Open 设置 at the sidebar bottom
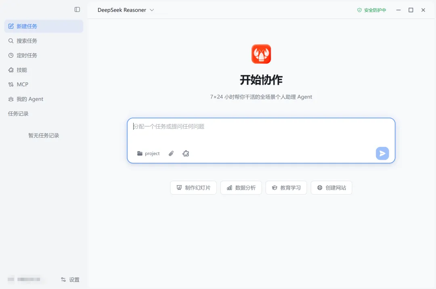Image resolution: width=436 pixels, height=289 pixels. 70,280
